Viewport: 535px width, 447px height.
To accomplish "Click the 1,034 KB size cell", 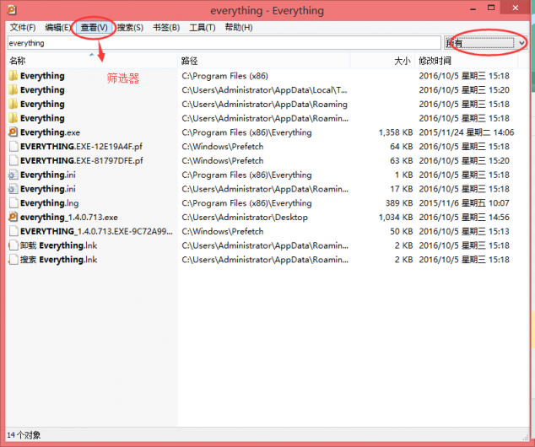I will point(396,218).
